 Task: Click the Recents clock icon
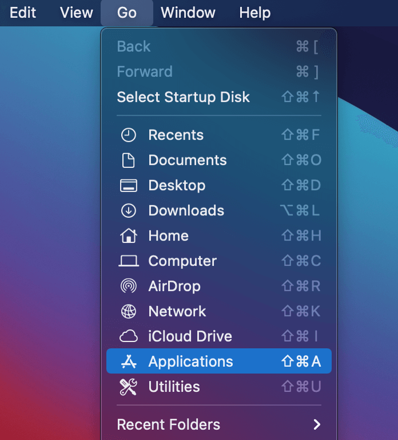pyautogui.click(x=129, y=135)
